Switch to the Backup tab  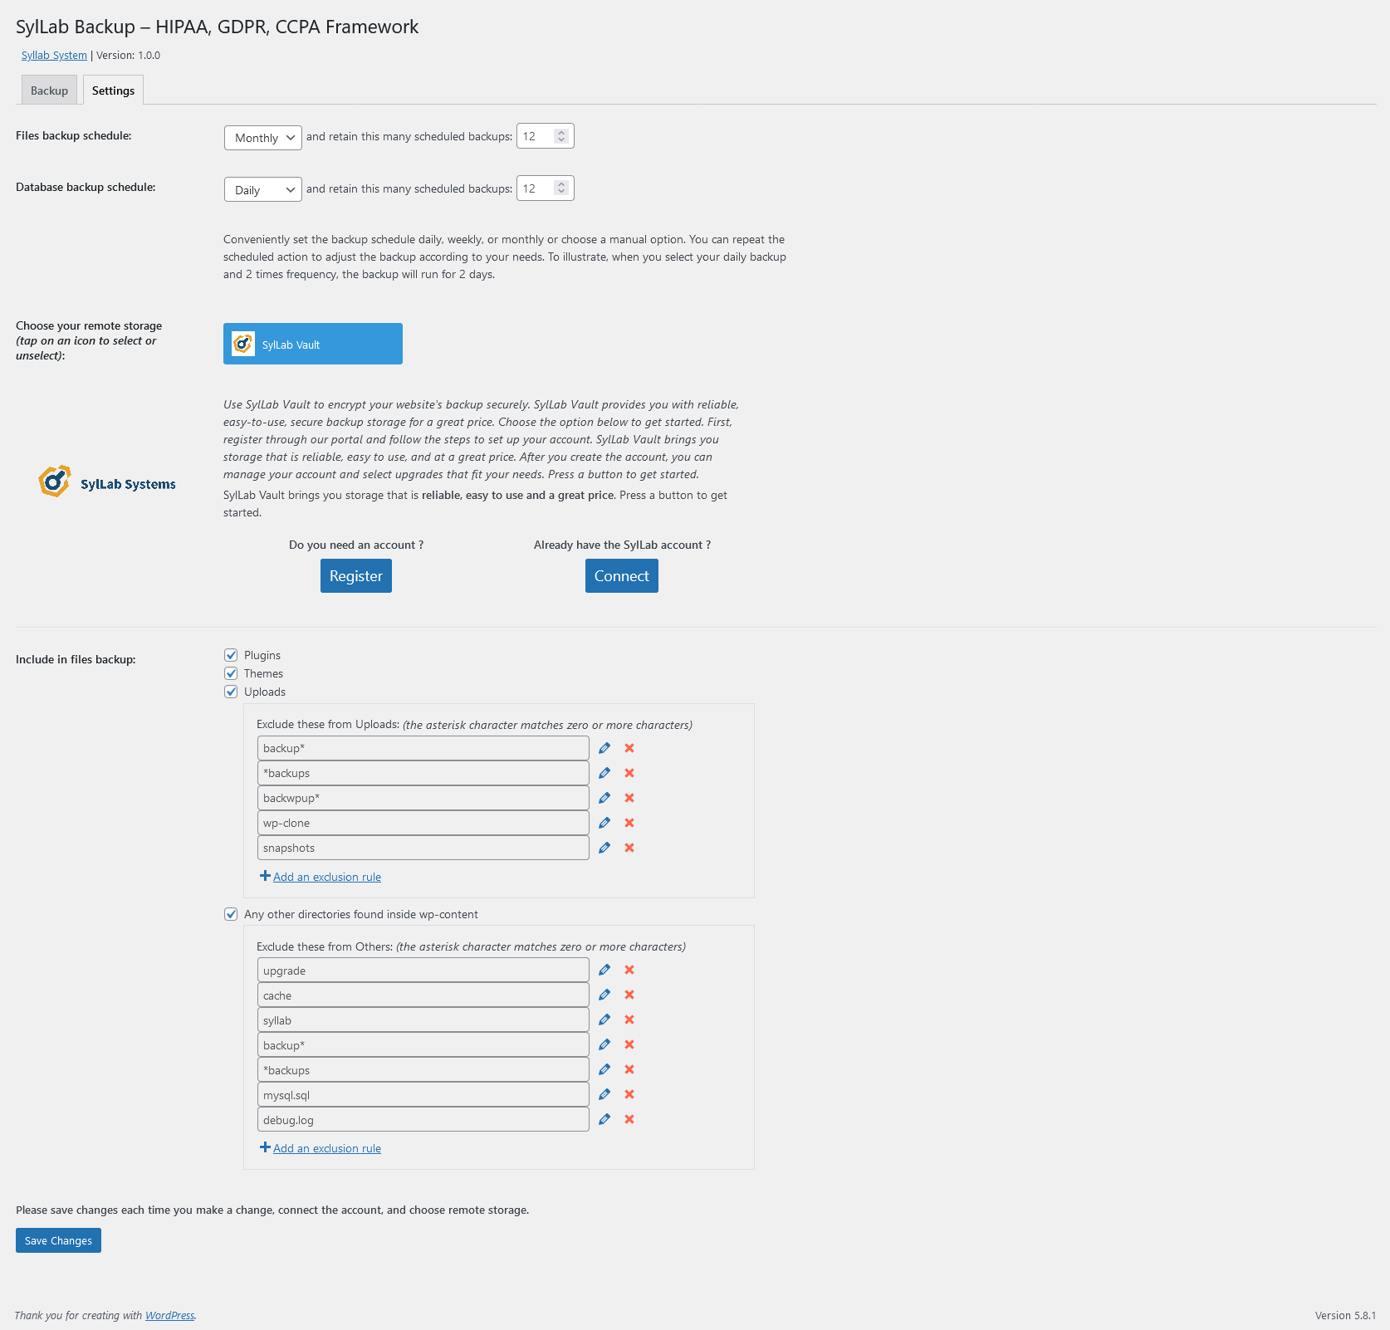pyautogui.click(x=49, y=90)
